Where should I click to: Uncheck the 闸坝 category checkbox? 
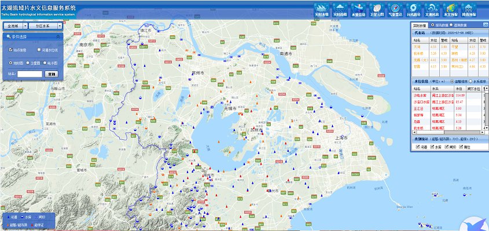(447, 147)
